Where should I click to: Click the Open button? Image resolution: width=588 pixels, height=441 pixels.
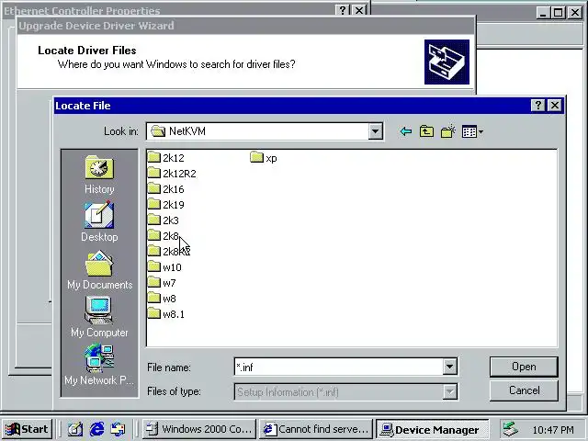(x=524, y=367)
